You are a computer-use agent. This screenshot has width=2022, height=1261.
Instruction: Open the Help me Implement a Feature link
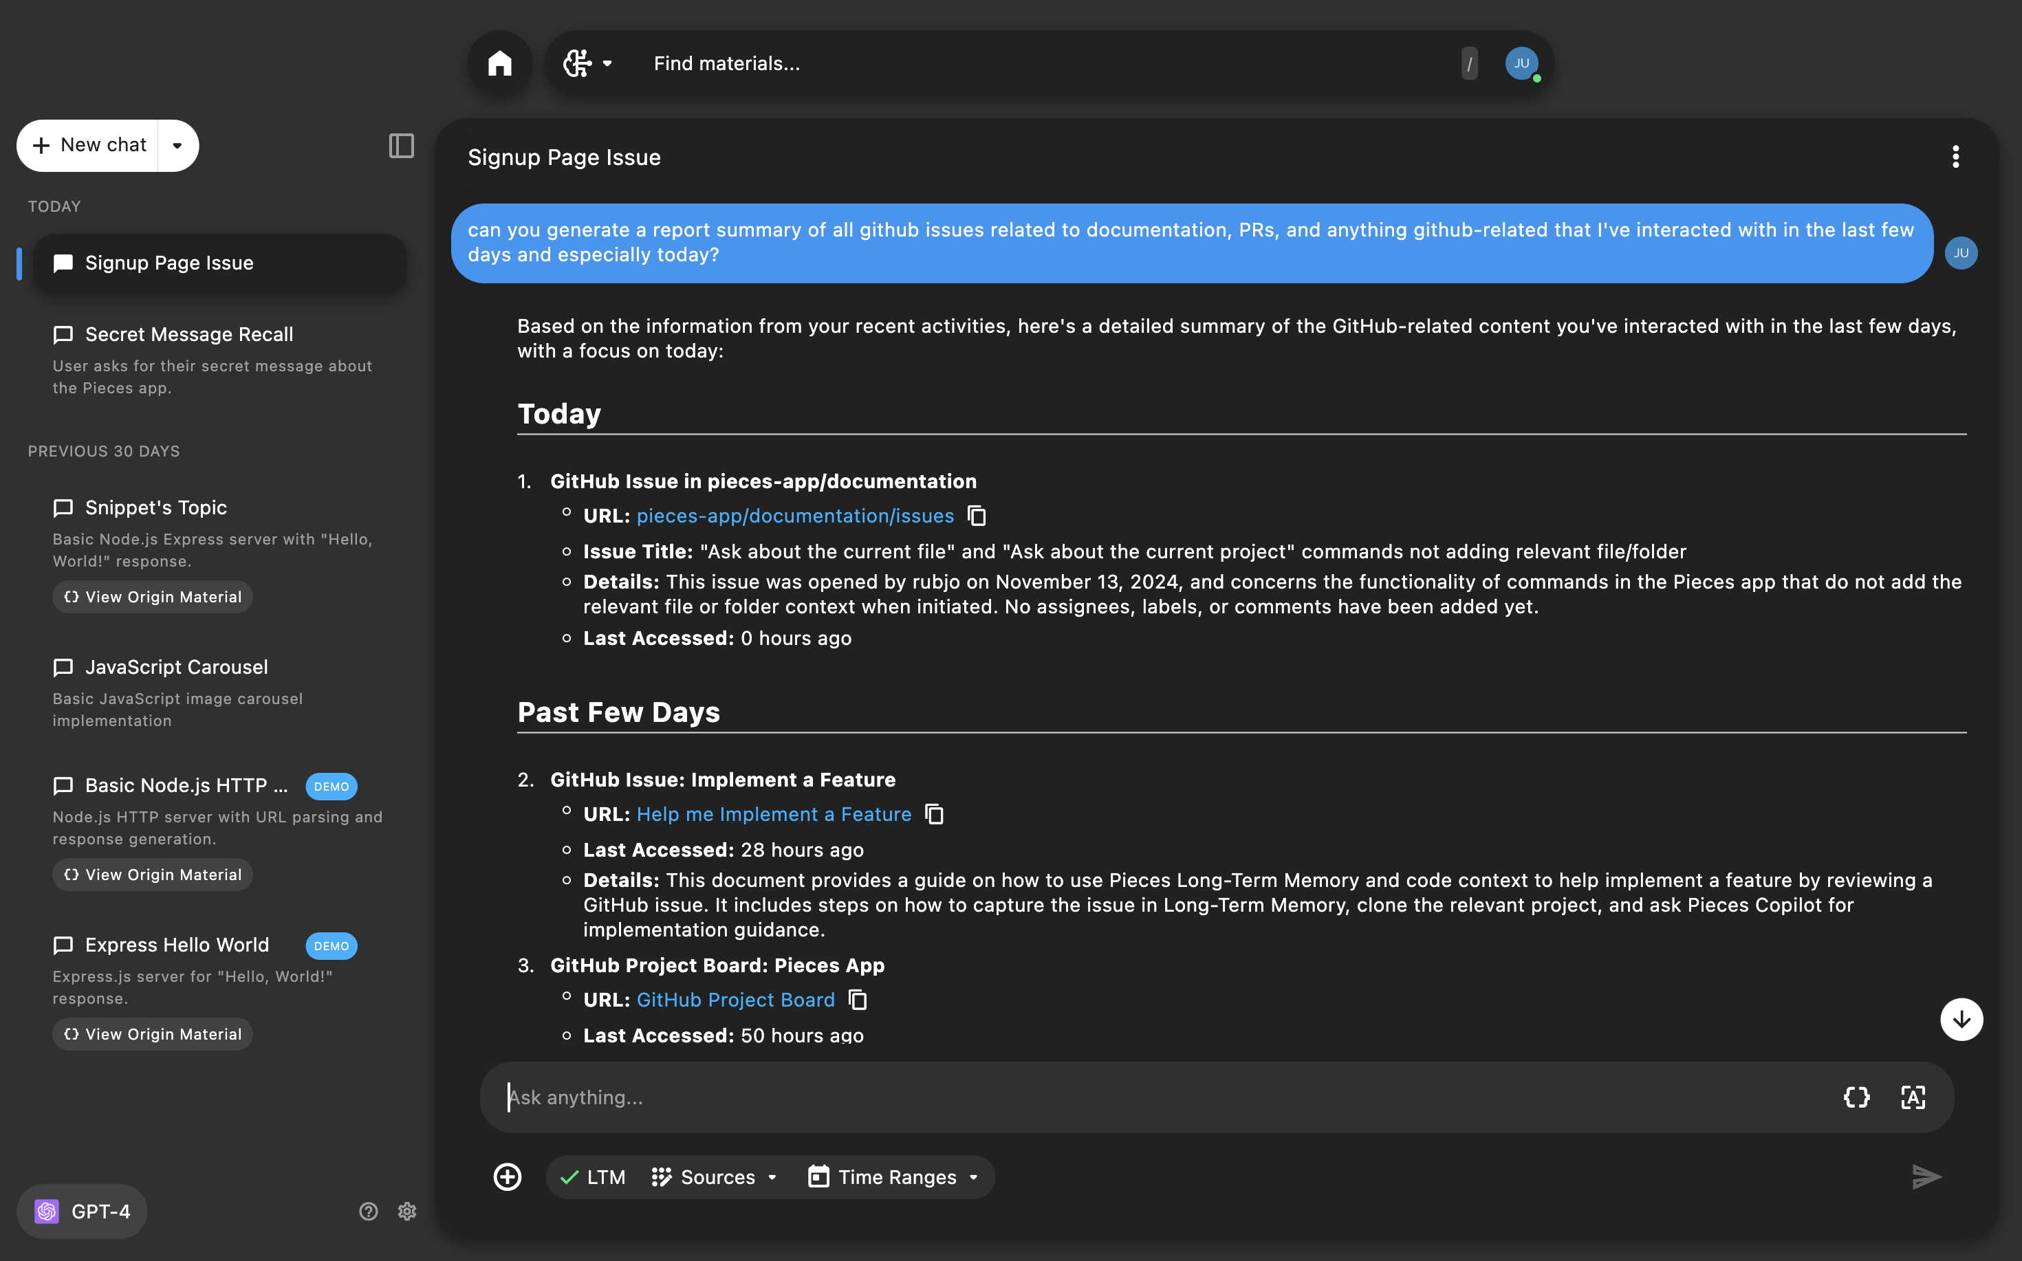click(x=774, y=814)
